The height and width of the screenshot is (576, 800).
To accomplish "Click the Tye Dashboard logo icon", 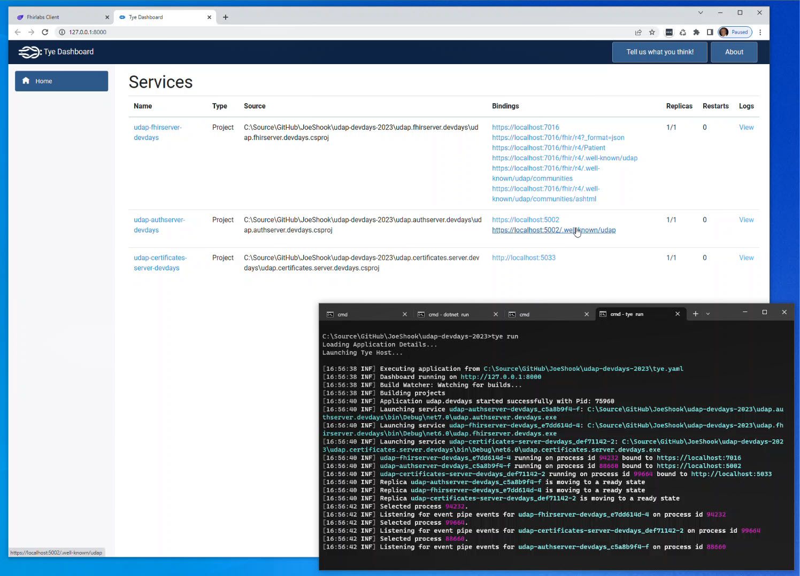I will tap(28, 52).
